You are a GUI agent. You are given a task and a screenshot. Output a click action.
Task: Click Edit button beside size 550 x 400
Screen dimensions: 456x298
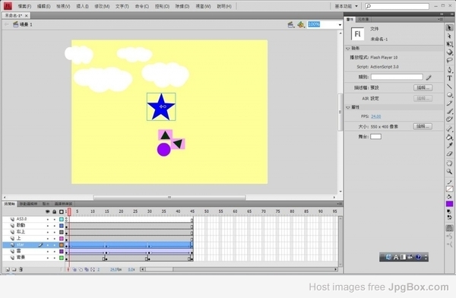(423, 126)
